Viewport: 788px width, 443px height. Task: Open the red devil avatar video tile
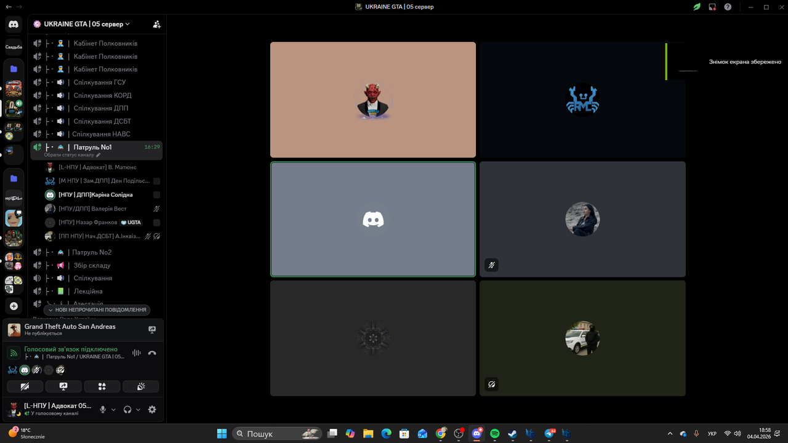(x=373, y=100)
